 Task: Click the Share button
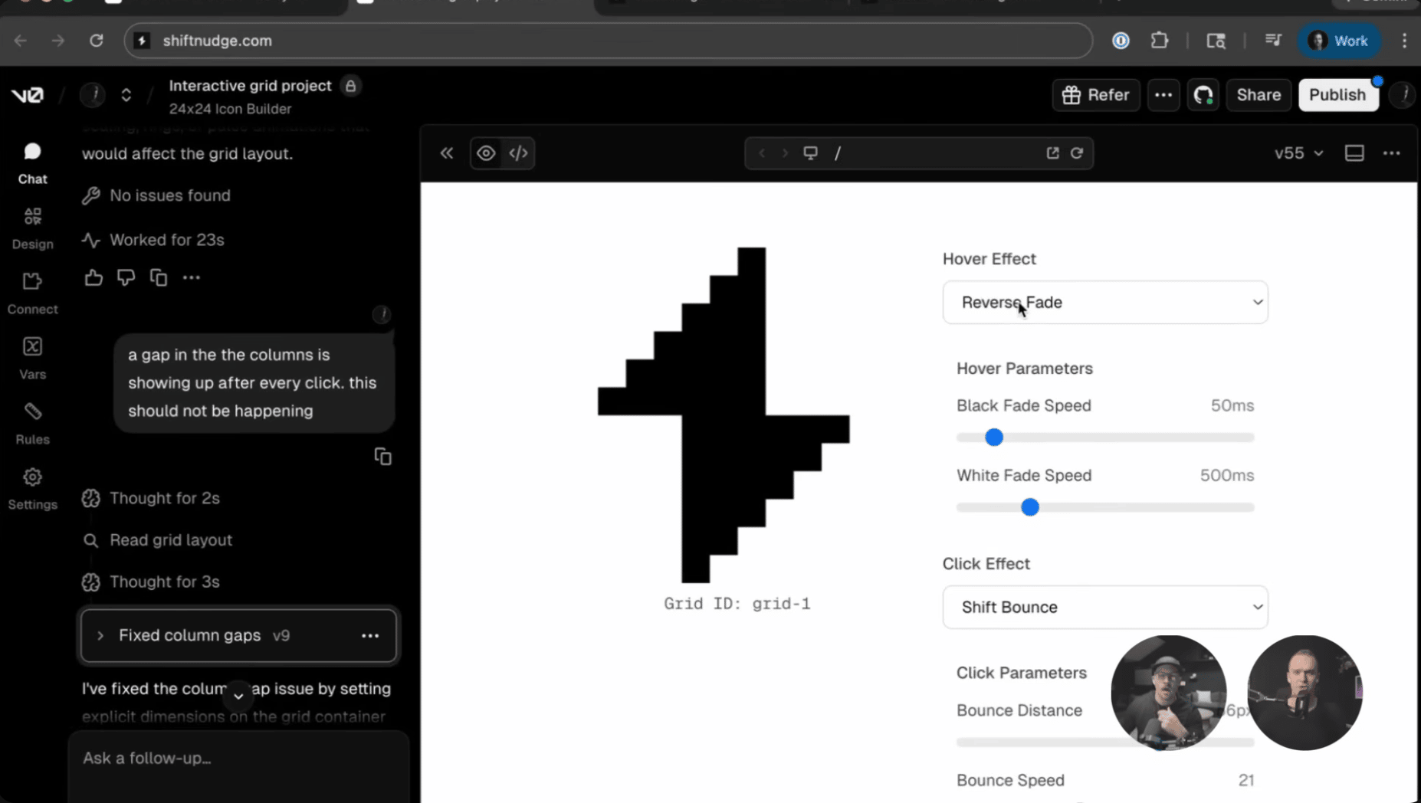click(1259, 95)
